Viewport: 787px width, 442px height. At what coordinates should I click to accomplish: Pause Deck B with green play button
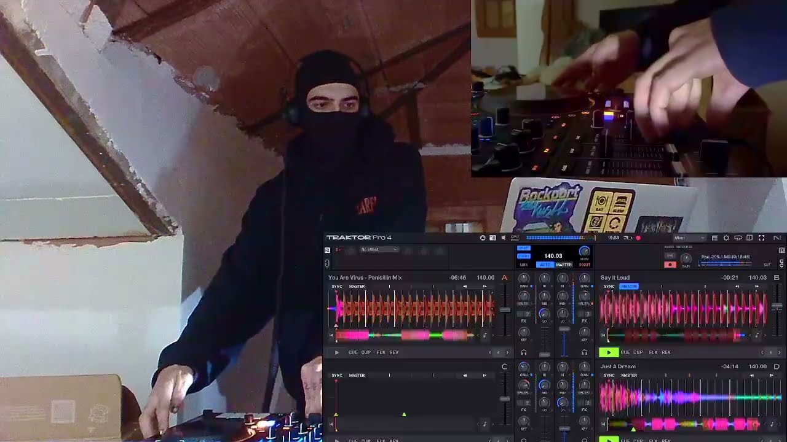(609, 352)
